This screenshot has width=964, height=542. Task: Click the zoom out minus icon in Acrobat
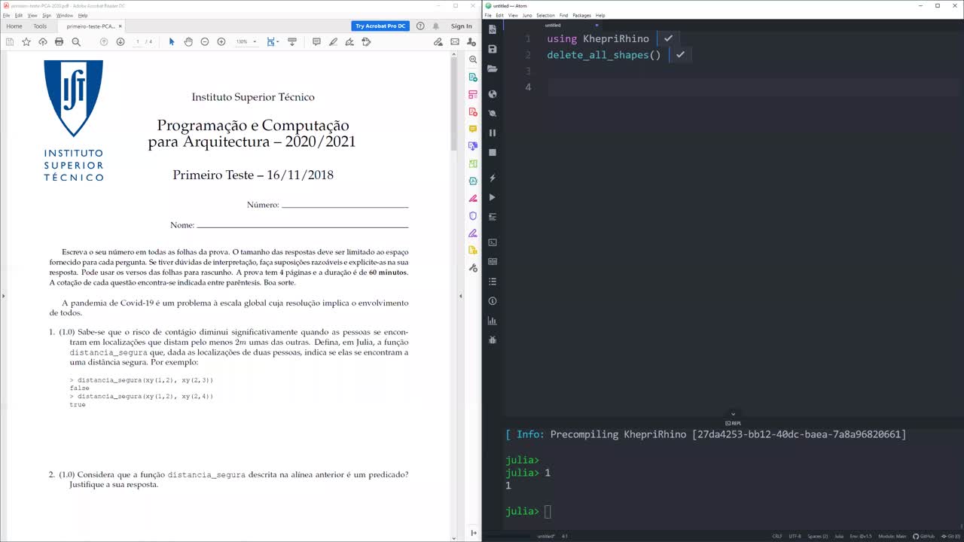[x=205, y=42]
